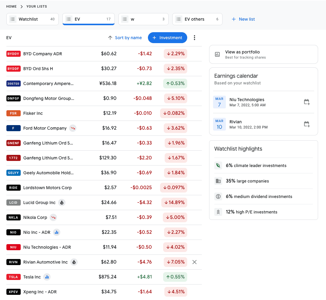Open Geely Automobile Holdings row
Image resolution: width=326 pixels, height=300 pixels.
(x=104, y=173)
